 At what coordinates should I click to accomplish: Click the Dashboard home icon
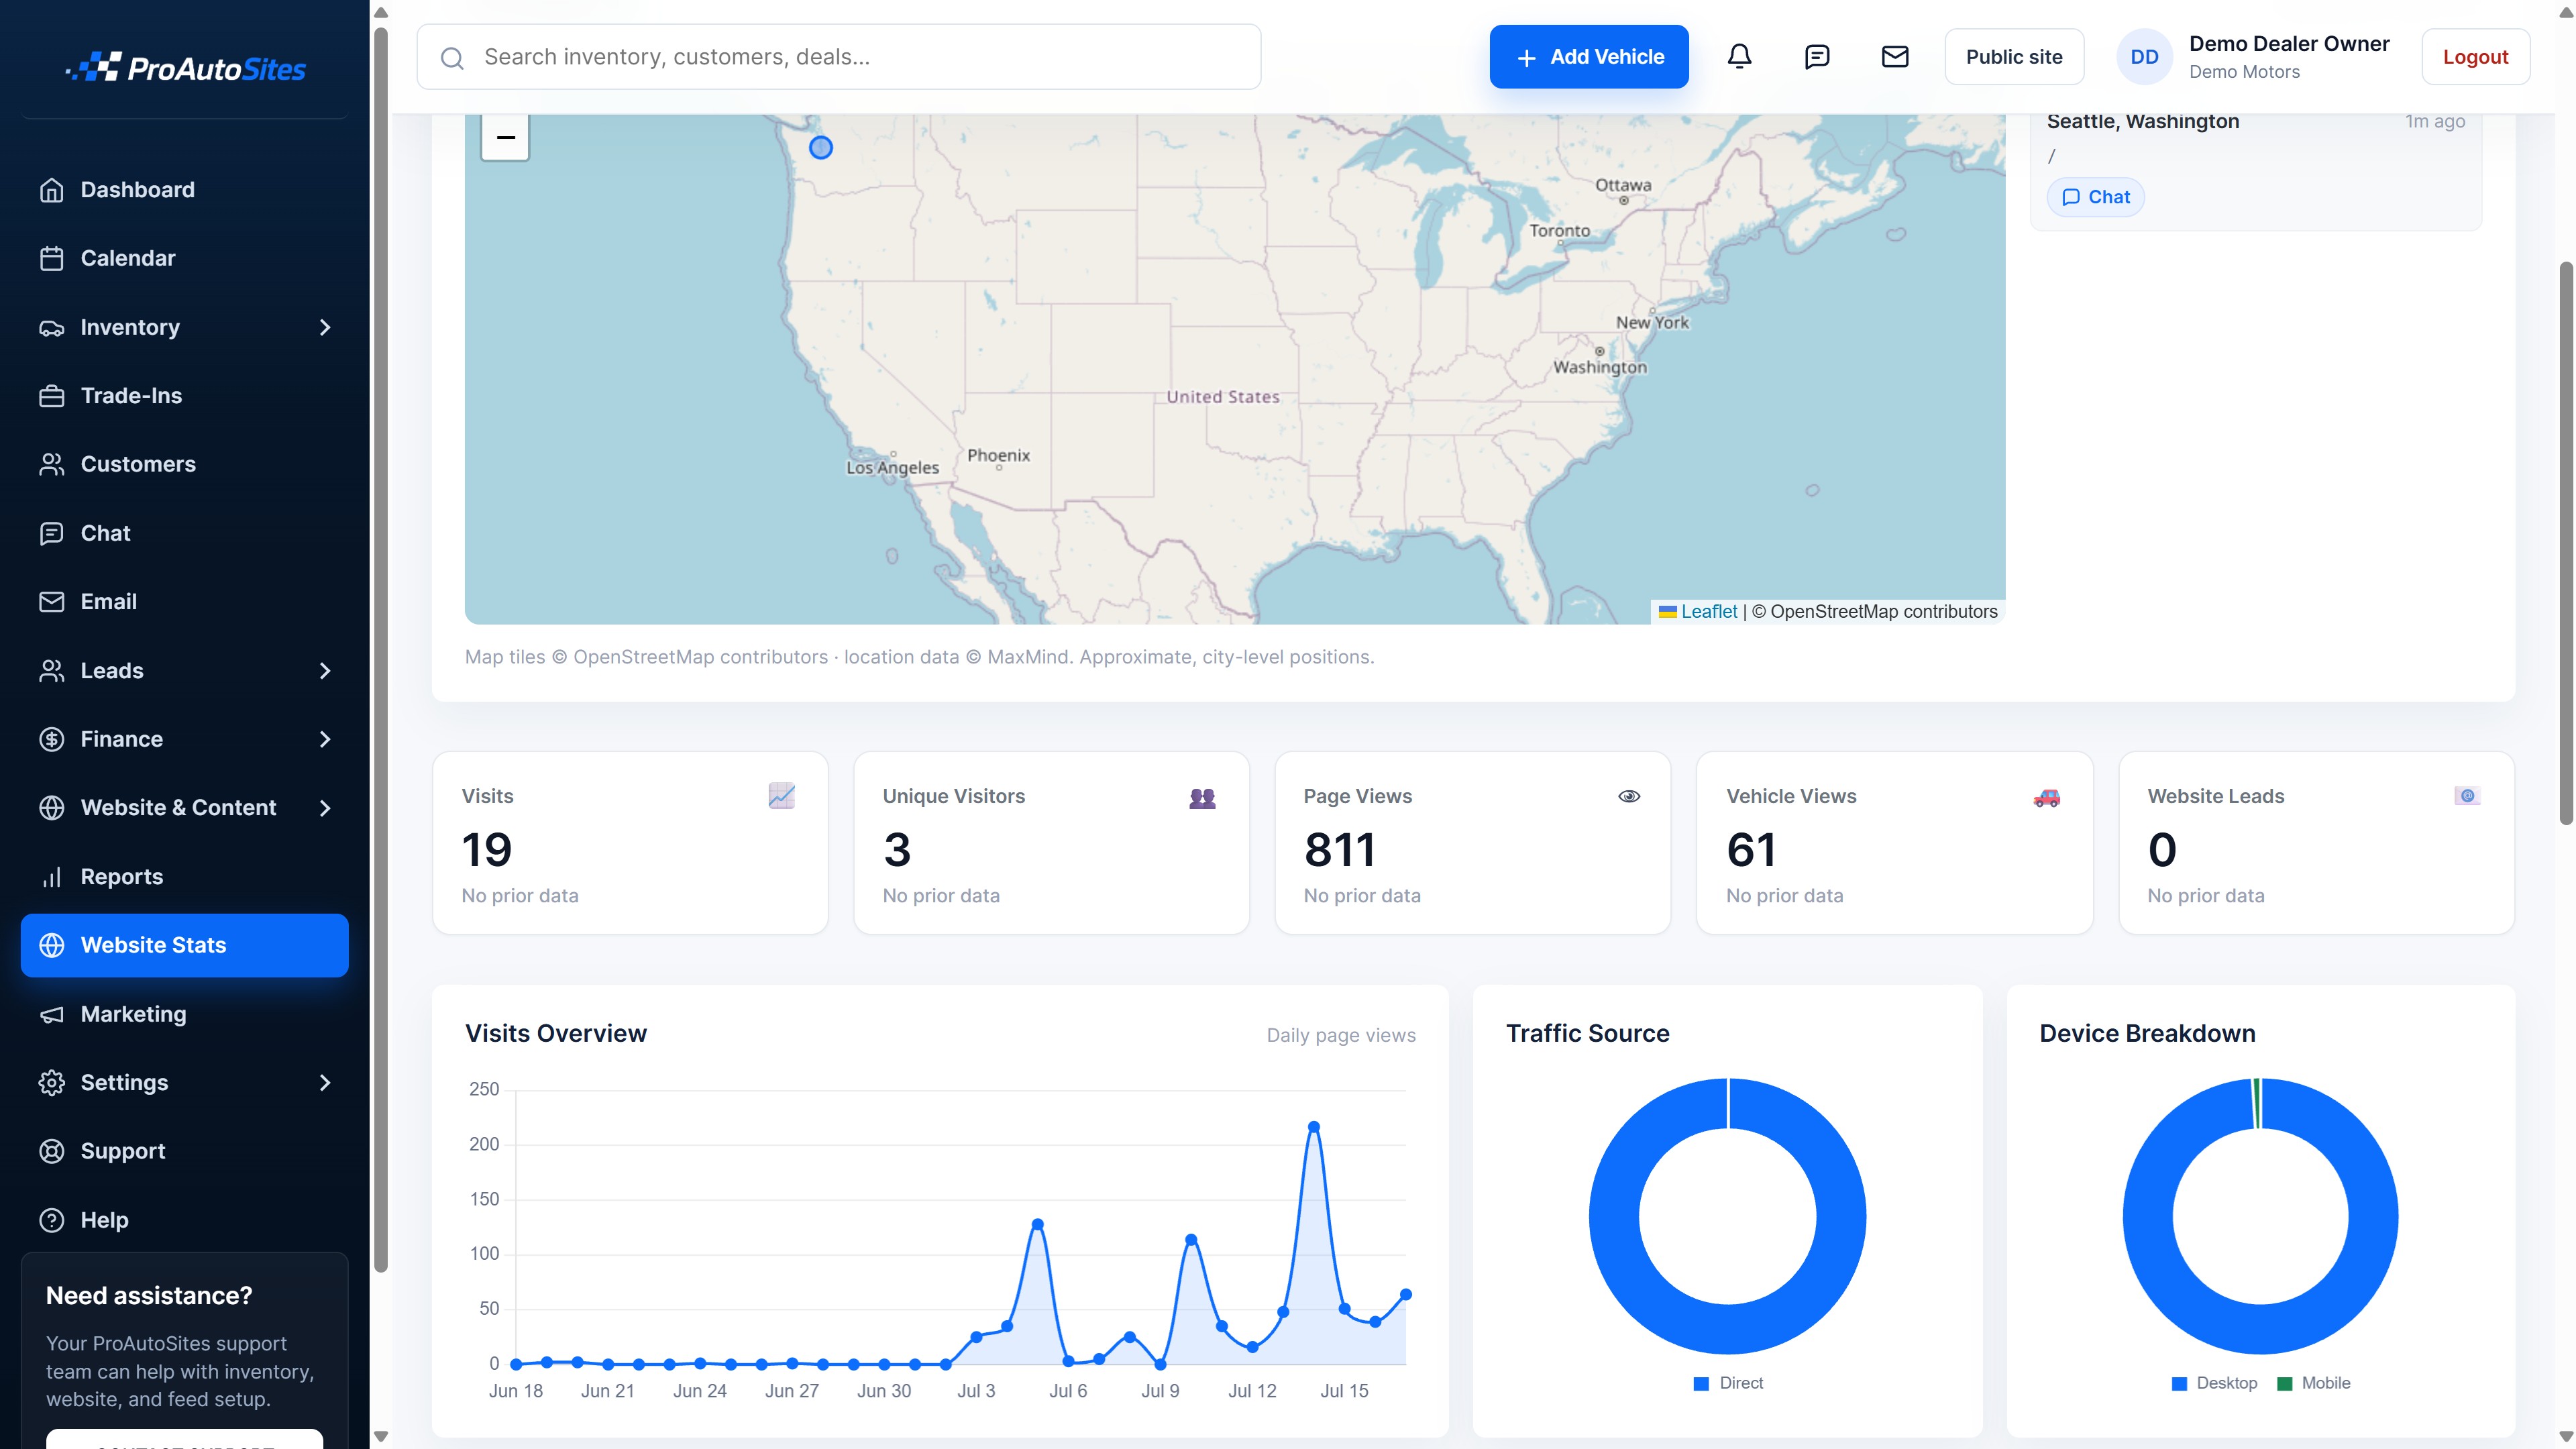[x=51, y=190]
